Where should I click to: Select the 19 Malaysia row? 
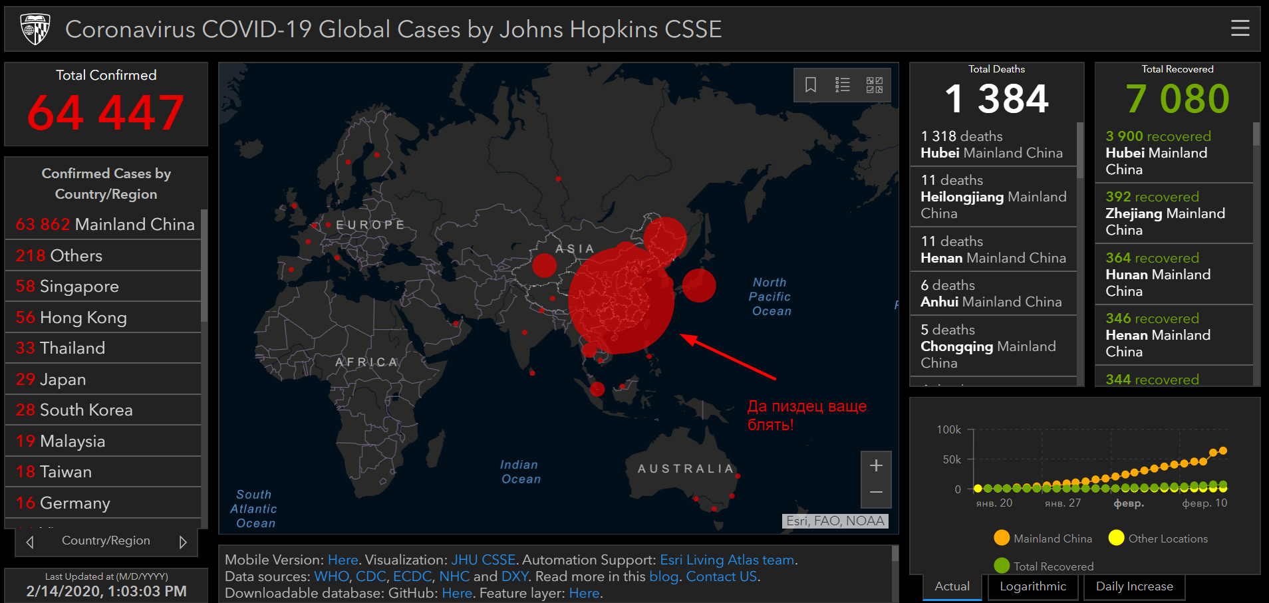[x=103, y=441]
